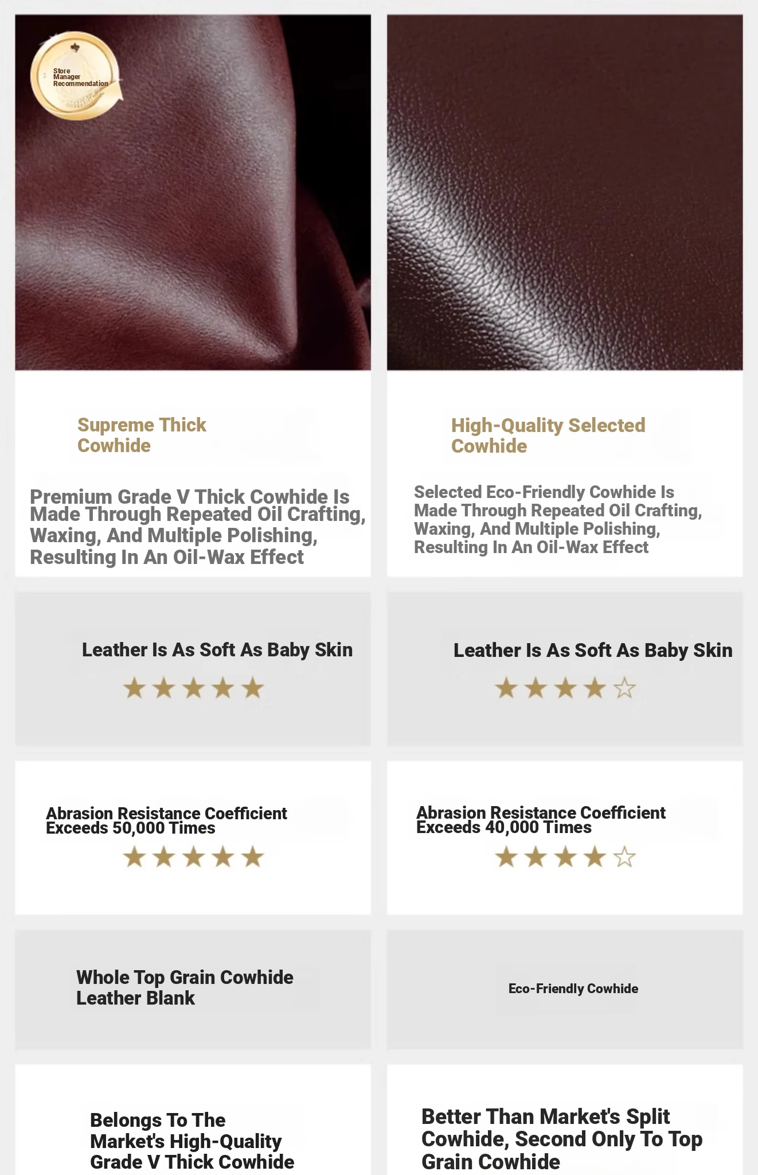Screen dimensions: 758x1175
Task: Click the Eco-Friendly Cowhide label
Action: (x=573, y=989)
